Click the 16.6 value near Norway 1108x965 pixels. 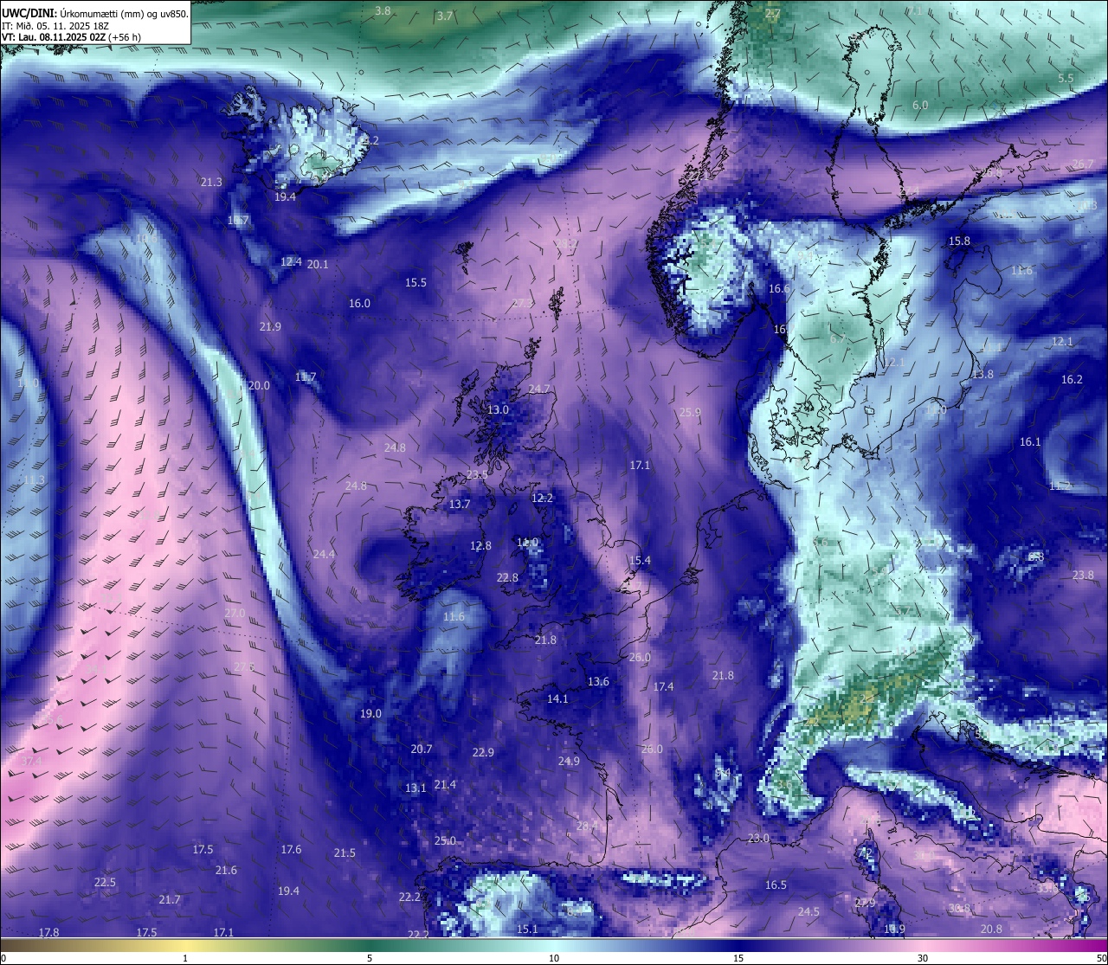tap(779, 288)
